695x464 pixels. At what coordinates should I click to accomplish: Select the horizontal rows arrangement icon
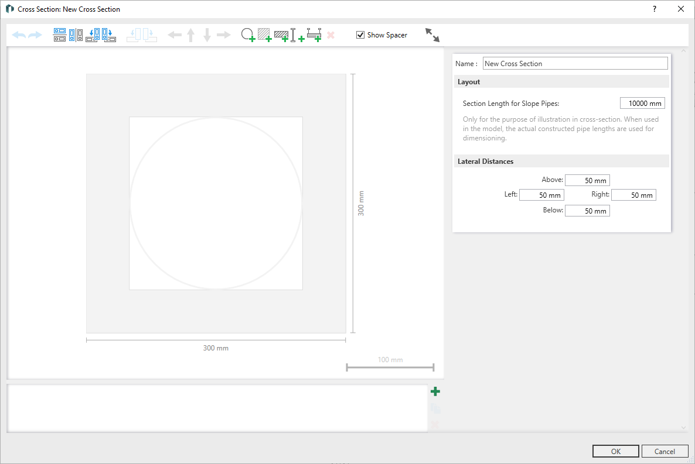click(60, 35)
